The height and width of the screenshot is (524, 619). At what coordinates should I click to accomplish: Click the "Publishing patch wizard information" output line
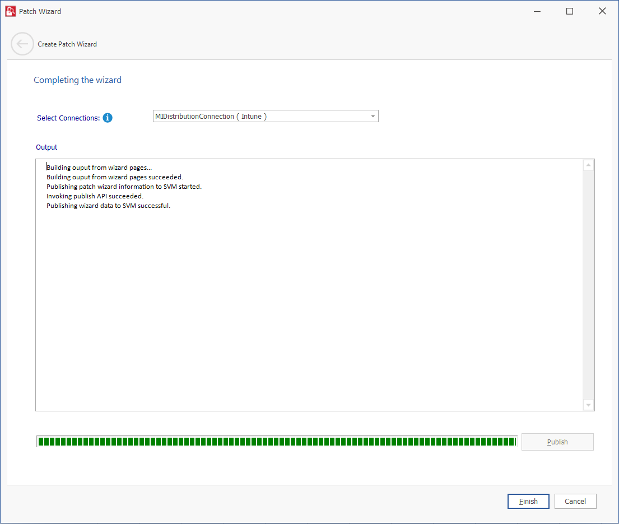(124, 187)
